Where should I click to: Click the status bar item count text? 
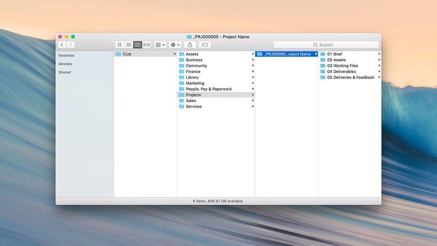217,201
